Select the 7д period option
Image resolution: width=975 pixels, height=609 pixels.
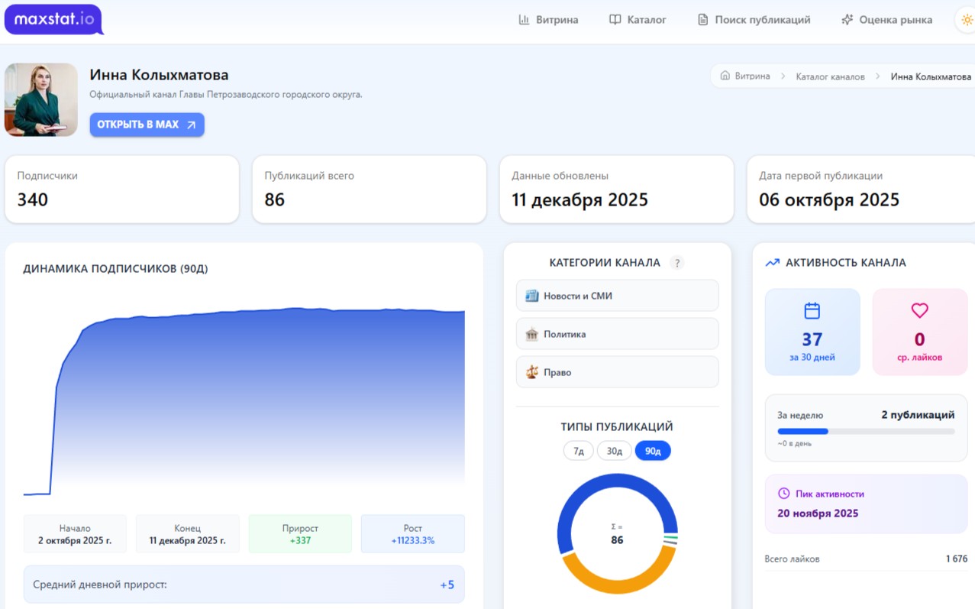(578, 451)
